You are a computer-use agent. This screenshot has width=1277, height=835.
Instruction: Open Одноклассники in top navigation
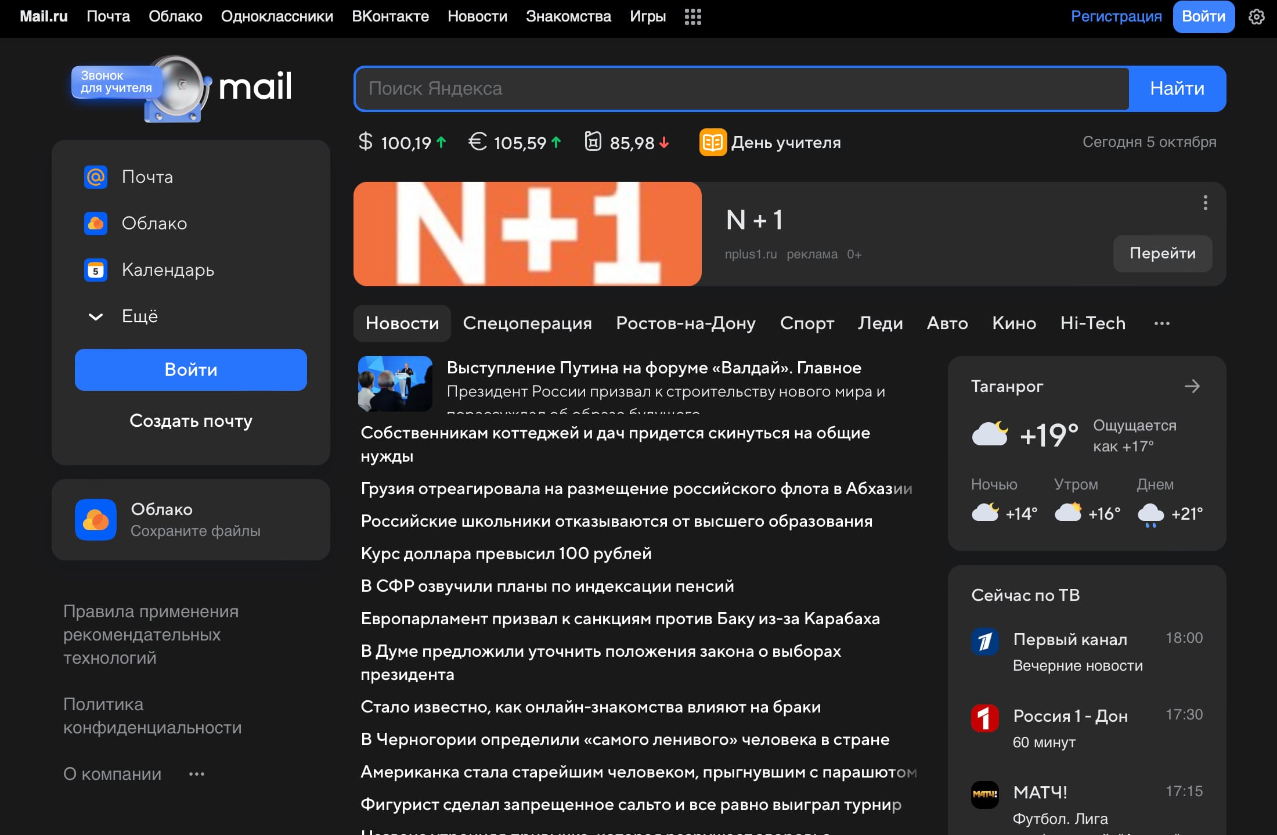tap(277, 16)
